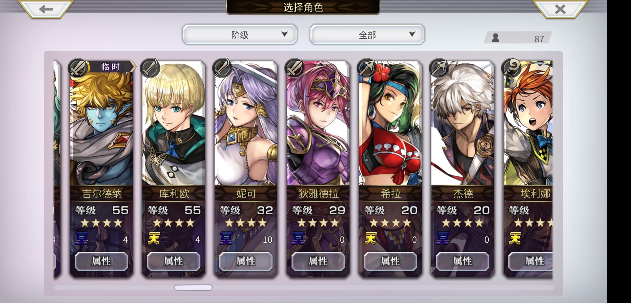Open the 全部 filter dropdown
Viewport: 631px width, 303px height.
pos(367,35)
